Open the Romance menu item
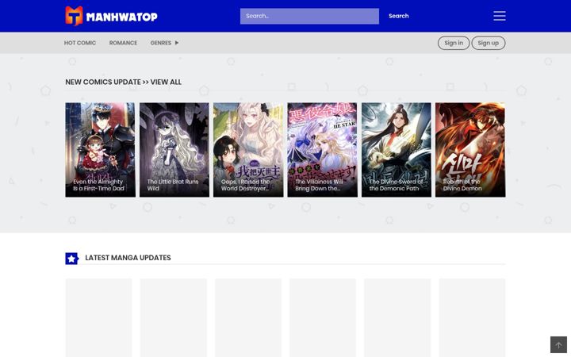The width and height of the screenshot is (571, 357). point(123,43)
